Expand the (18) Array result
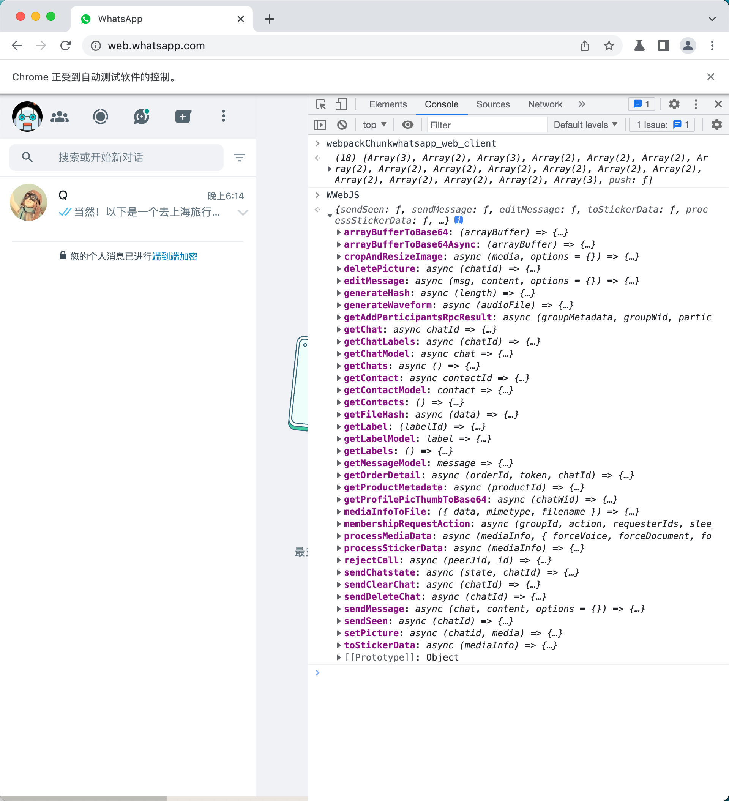Screen dimensions: 729x801 pyautogui.click(x=330, y=169)
